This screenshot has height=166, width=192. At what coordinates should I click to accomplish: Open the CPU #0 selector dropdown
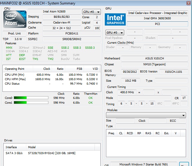[x=91, y=12]
